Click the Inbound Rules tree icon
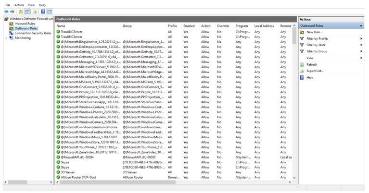The height and width of the screenshot is (193, 369). [11, 24]
